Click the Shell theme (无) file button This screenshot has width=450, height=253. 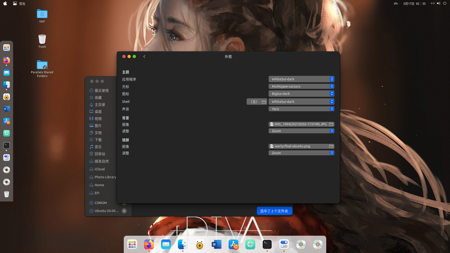(257, 102)
